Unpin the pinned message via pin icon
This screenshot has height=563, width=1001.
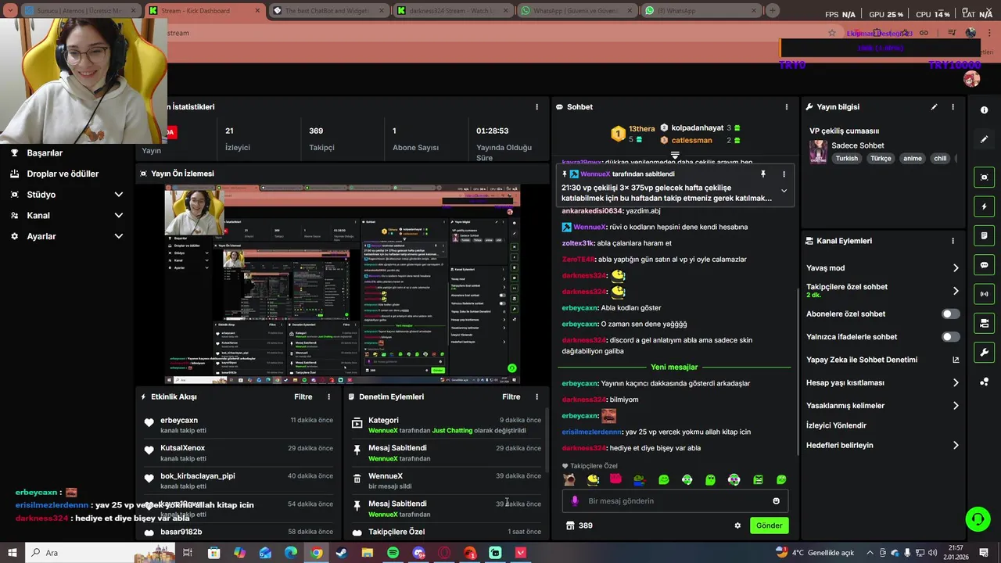(763, 174)
